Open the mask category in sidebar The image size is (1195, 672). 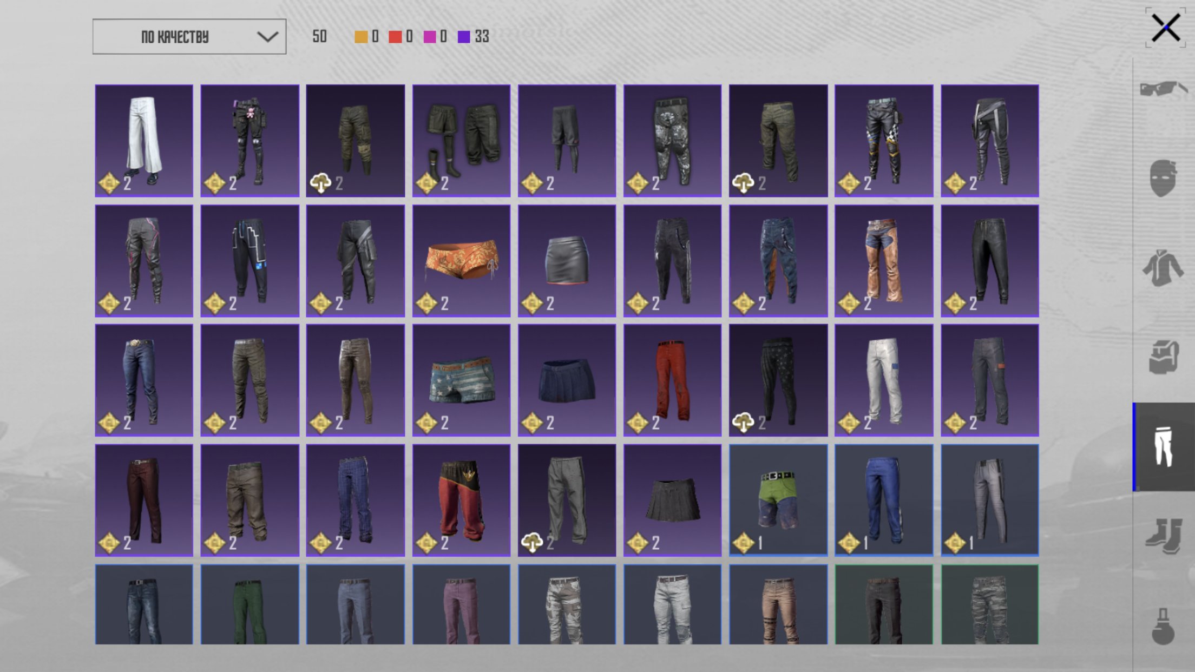click(1163, 178)
